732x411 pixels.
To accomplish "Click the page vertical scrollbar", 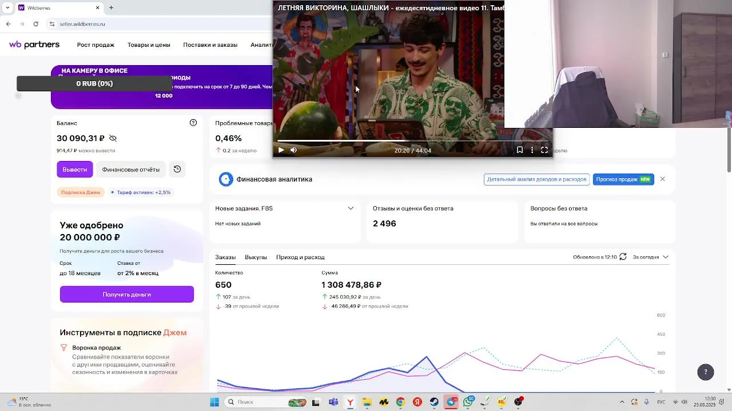I will pos(729,150).
